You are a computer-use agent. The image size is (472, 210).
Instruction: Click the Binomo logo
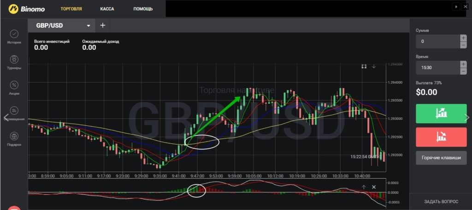point(26,9)
